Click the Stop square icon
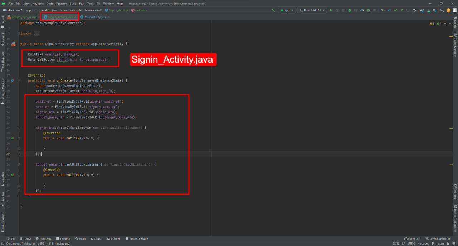 [375, 10]
